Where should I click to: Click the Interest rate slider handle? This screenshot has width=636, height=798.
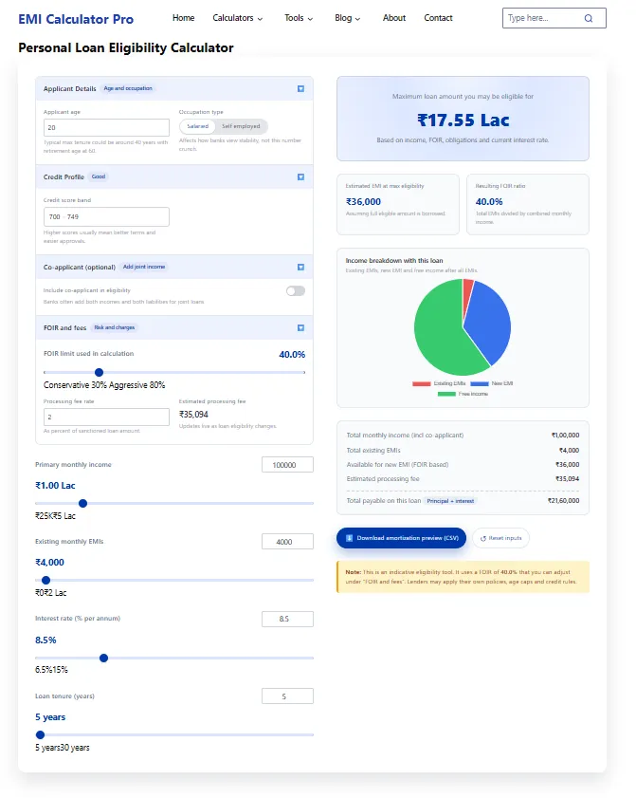click(103, 659)
